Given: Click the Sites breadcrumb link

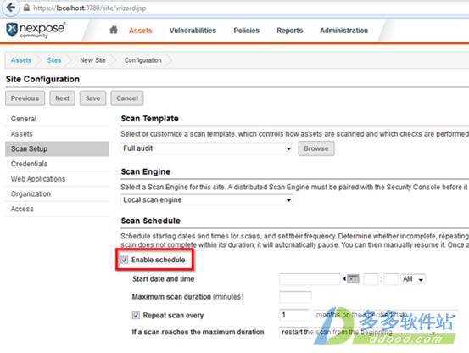Looking at the screenshot, I should (54, 60).
